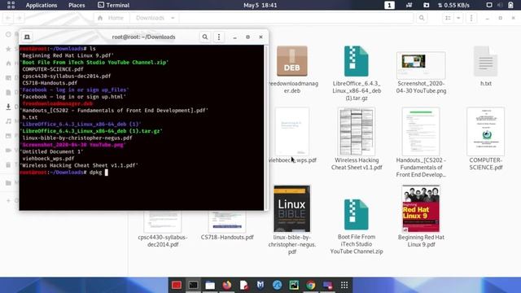
Task: Select LibreOffice_6.4.3 tar.gz archive icon
Action: [x=357, y=61]
